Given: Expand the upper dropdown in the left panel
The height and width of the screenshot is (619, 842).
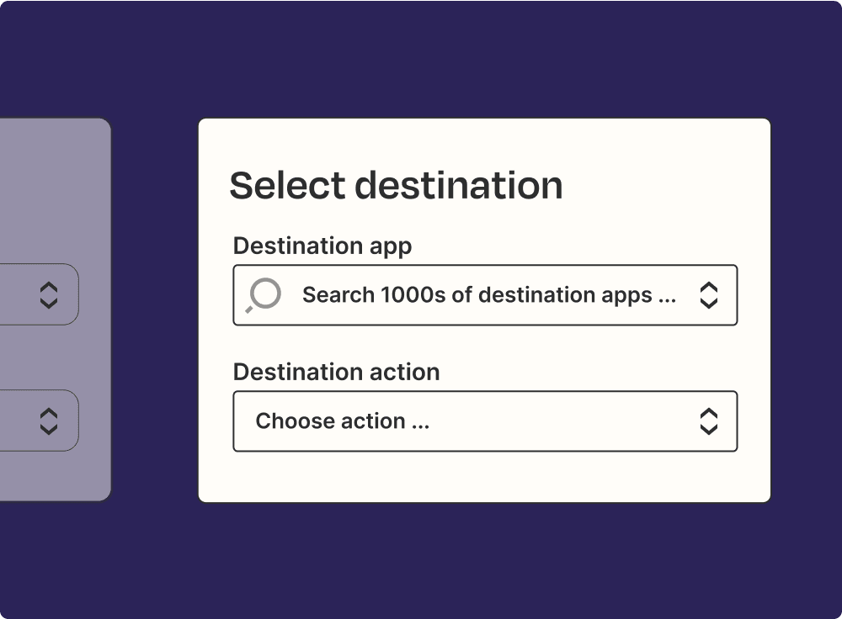Looking at the screenshot, I should point(40,294).
